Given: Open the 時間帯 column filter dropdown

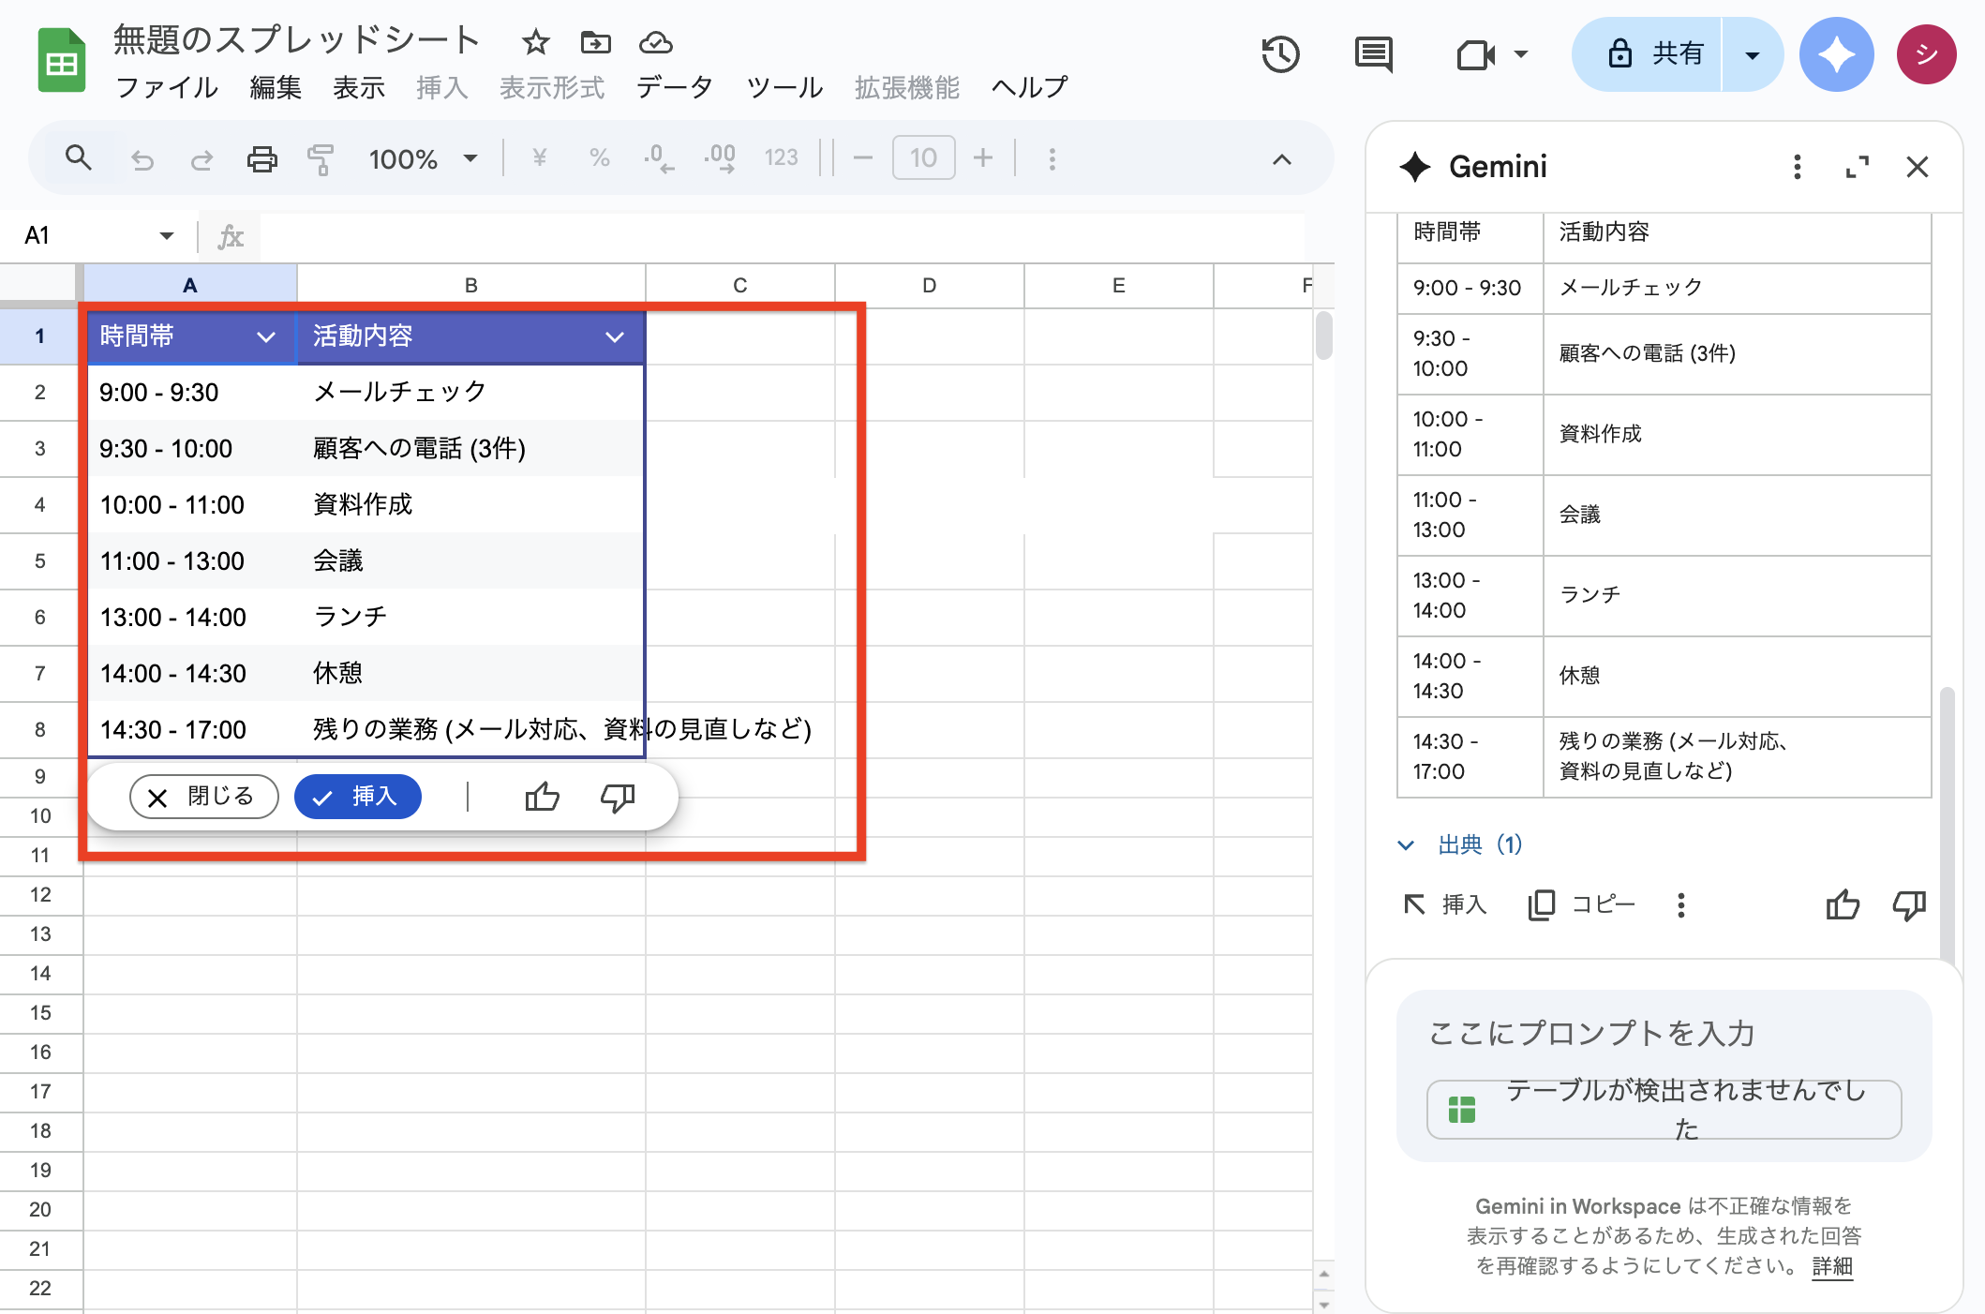Looking at the screenshot, I should tap(266, 336).
